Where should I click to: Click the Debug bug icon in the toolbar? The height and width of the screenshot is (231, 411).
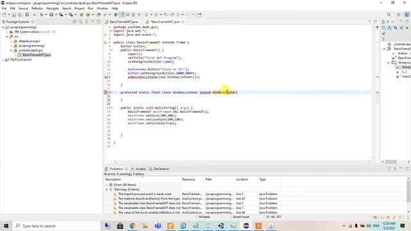tap(42, 15)
